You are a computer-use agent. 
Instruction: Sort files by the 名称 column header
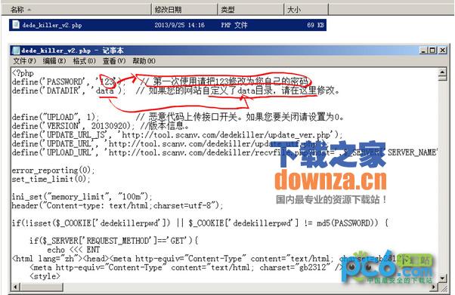76,10
